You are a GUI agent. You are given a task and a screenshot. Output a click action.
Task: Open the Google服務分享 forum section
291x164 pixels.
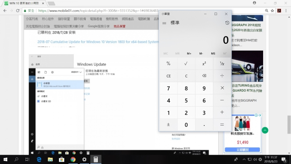(x=99, y=26)
